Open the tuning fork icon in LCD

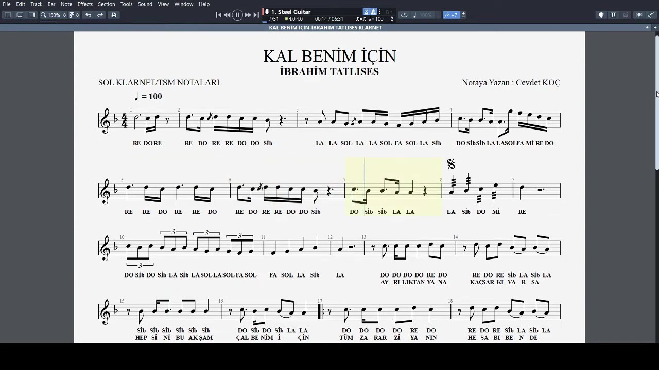coord(392,19)
